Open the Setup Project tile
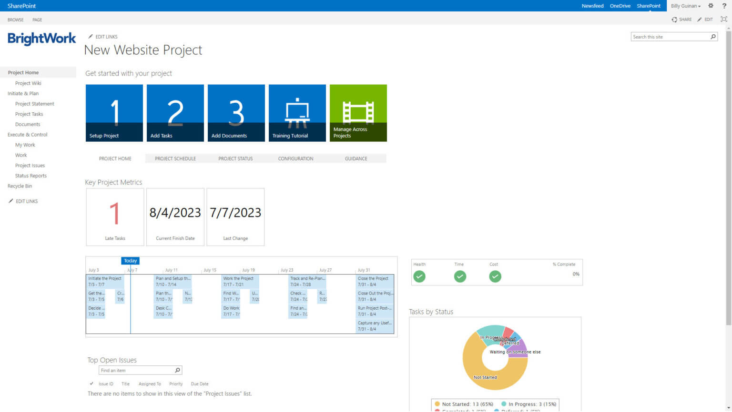 (x=114, y=113)
